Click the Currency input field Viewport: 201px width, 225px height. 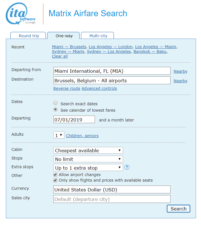[112, 189]
